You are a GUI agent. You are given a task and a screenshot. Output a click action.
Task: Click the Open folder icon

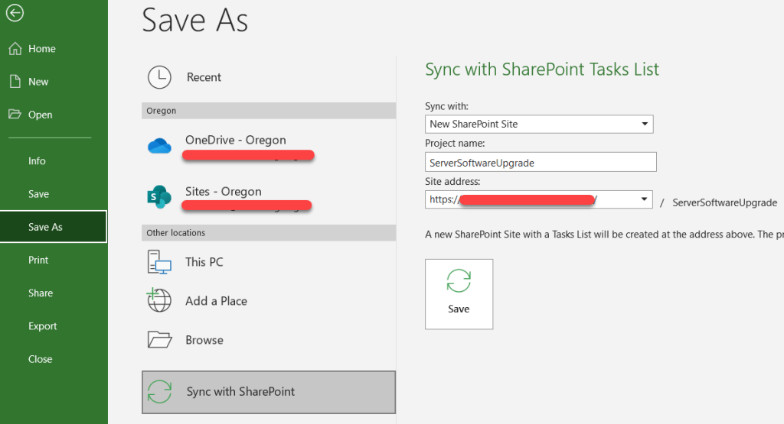[15, 115]
